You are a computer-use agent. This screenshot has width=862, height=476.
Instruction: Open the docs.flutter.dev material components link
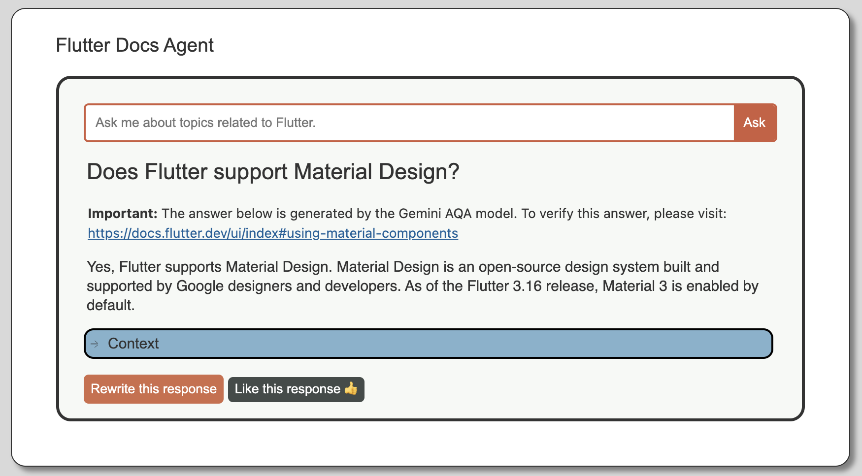tap(272, 233)
